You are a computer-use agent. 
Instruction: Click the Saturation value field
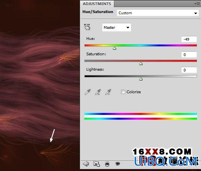(189, 54)
